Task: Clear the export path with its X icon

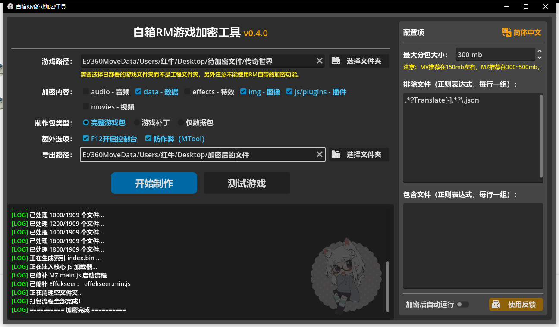Action: [x=320, y=154]
